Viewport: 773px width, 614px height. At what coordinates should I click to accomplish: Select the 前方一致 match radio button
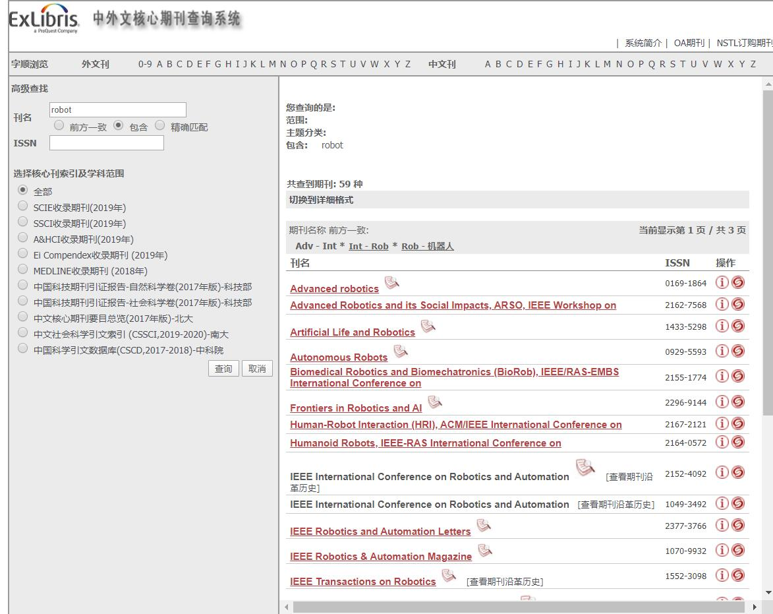[x=59, y=125]
